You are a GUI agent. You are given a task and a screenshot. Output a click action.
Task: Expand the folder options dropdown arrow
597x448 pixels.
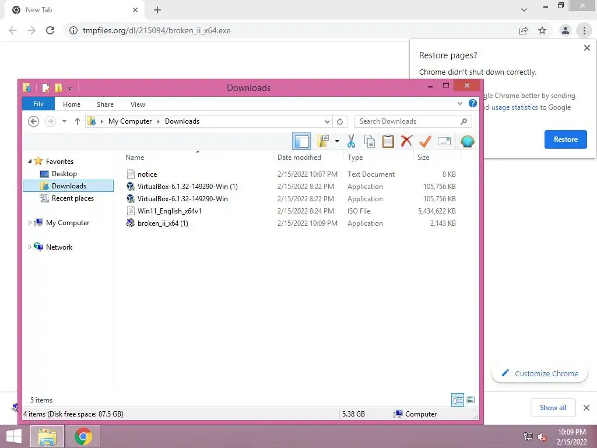(x=337, y=141)
